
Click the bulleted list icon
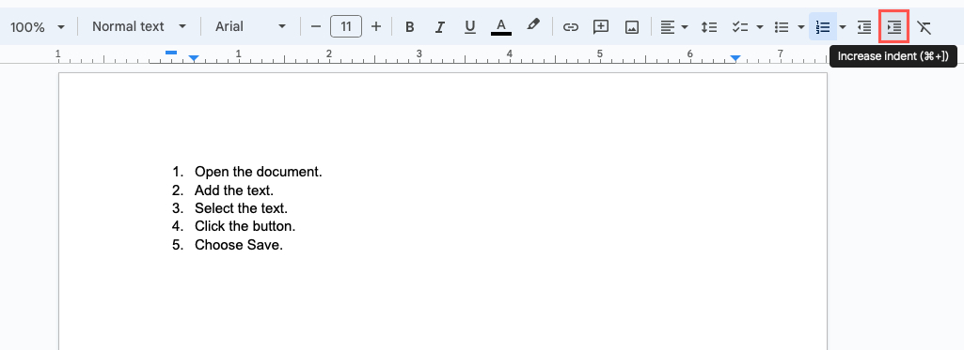(x=782, y=27)
